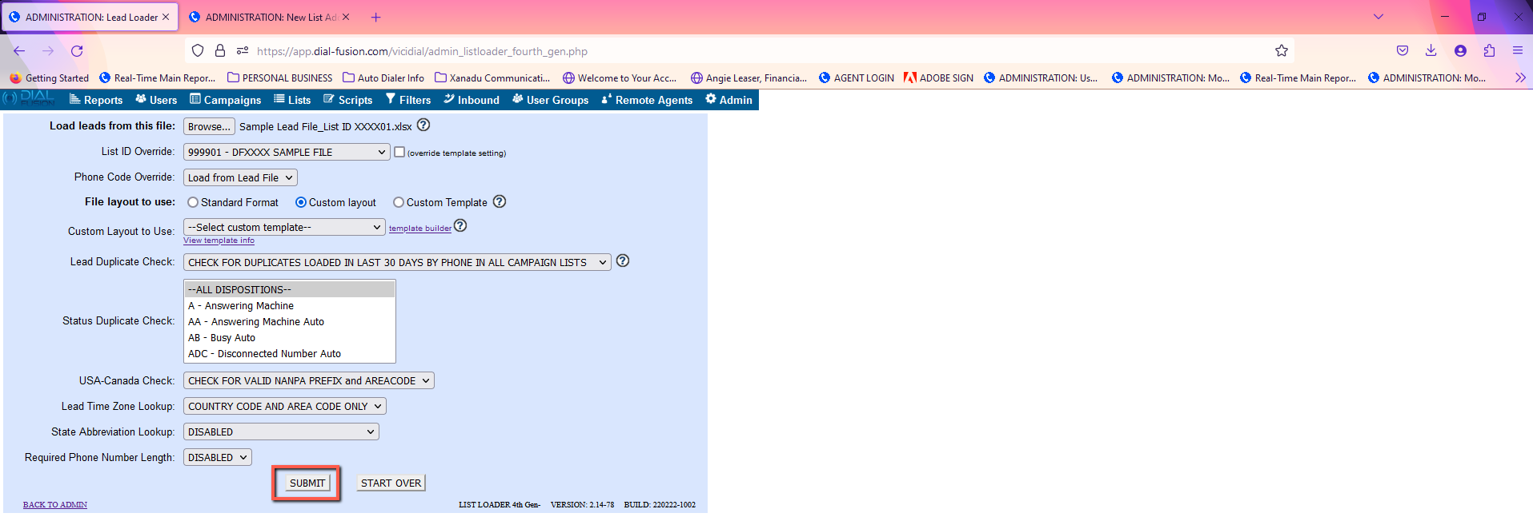This screenshot has height=517, width=1533.
Task: Open AGENT LOGIN bookmark
Action: (857, 78)
